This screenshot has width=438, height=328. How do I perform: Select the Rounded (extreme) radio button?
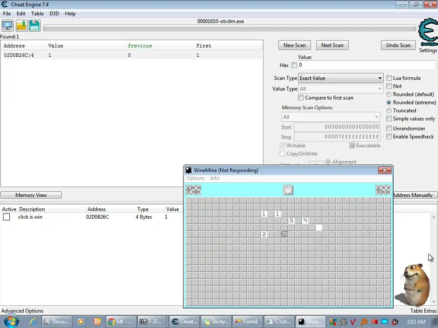click(389, 102)
